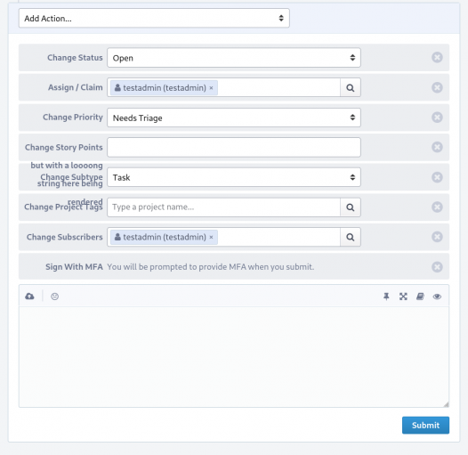The height and width of the screenshot is (455, 468).
Task: Click inside the comment text area
Action: pyautogui.click(x=234, y=357)
